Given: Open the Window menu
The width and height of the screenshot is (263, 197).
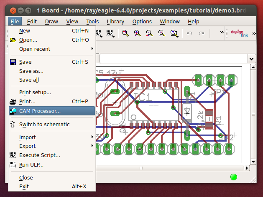Looking at the screenshot, I should [170, 21].
